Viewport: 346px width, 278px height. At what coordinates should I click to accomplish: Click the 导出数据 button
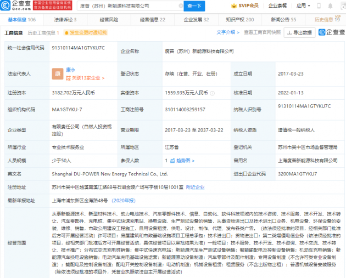[299, 33]
